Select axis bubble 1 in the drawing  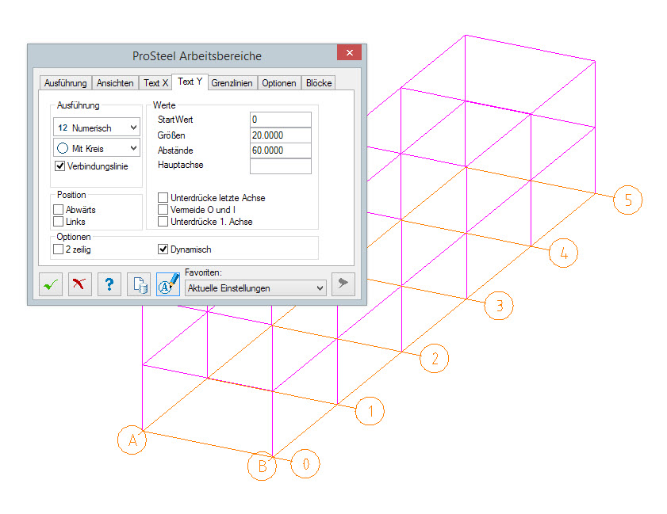370,411
